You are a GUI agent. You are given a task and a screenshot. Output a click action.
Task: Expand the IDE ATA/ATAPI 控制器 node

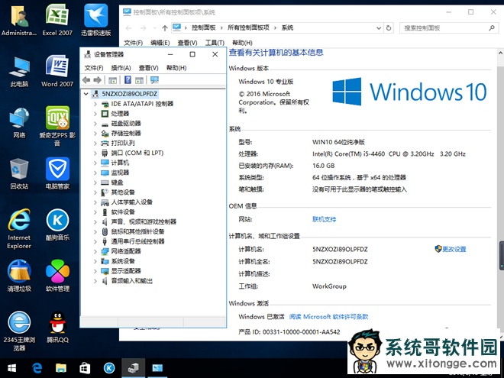(x=95, y=104)
